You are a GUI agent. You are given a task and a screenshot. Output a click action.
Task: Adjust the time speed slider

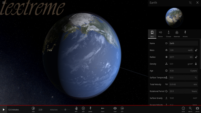pos(65,110)
